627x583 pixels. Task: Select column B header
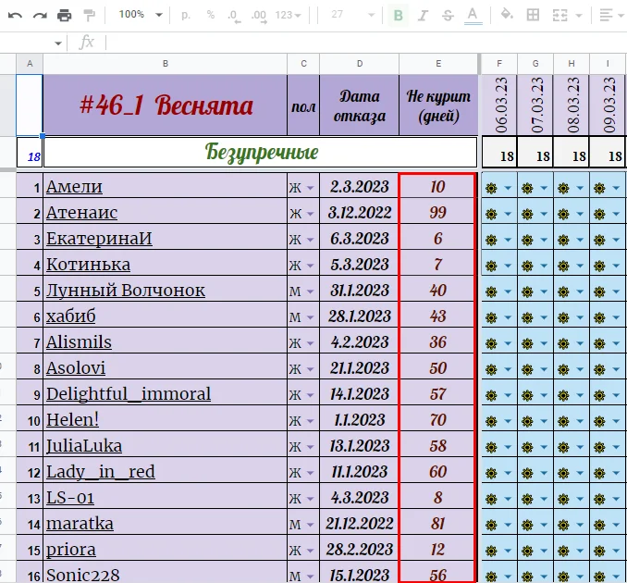pyautogui.click(x=166, y=64)
